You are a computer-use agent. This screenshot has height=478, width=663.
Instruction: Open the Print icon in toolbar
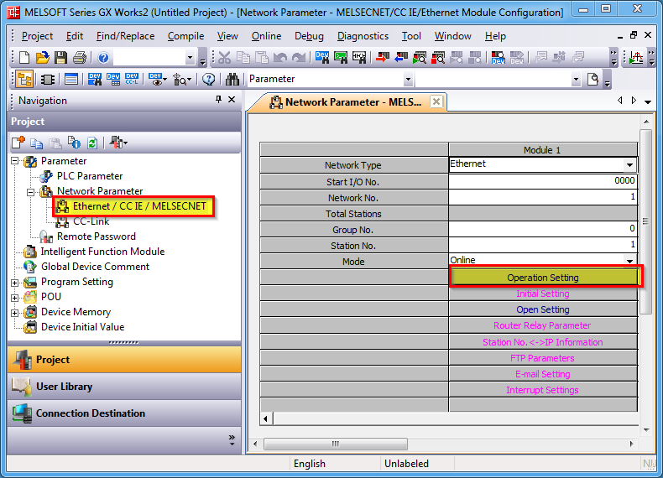pyautogui.click(x=79, y=58)
